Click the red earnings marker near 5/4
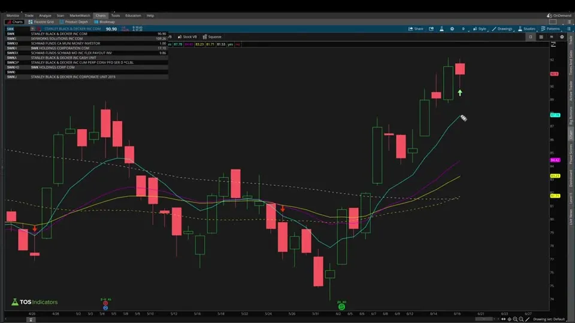Screen dimensions: 575x323 coord(105,303)
